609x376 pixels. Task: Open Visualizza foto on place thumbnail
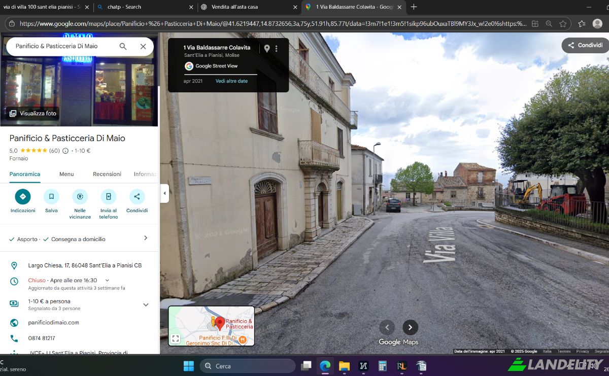pos(32,114)
